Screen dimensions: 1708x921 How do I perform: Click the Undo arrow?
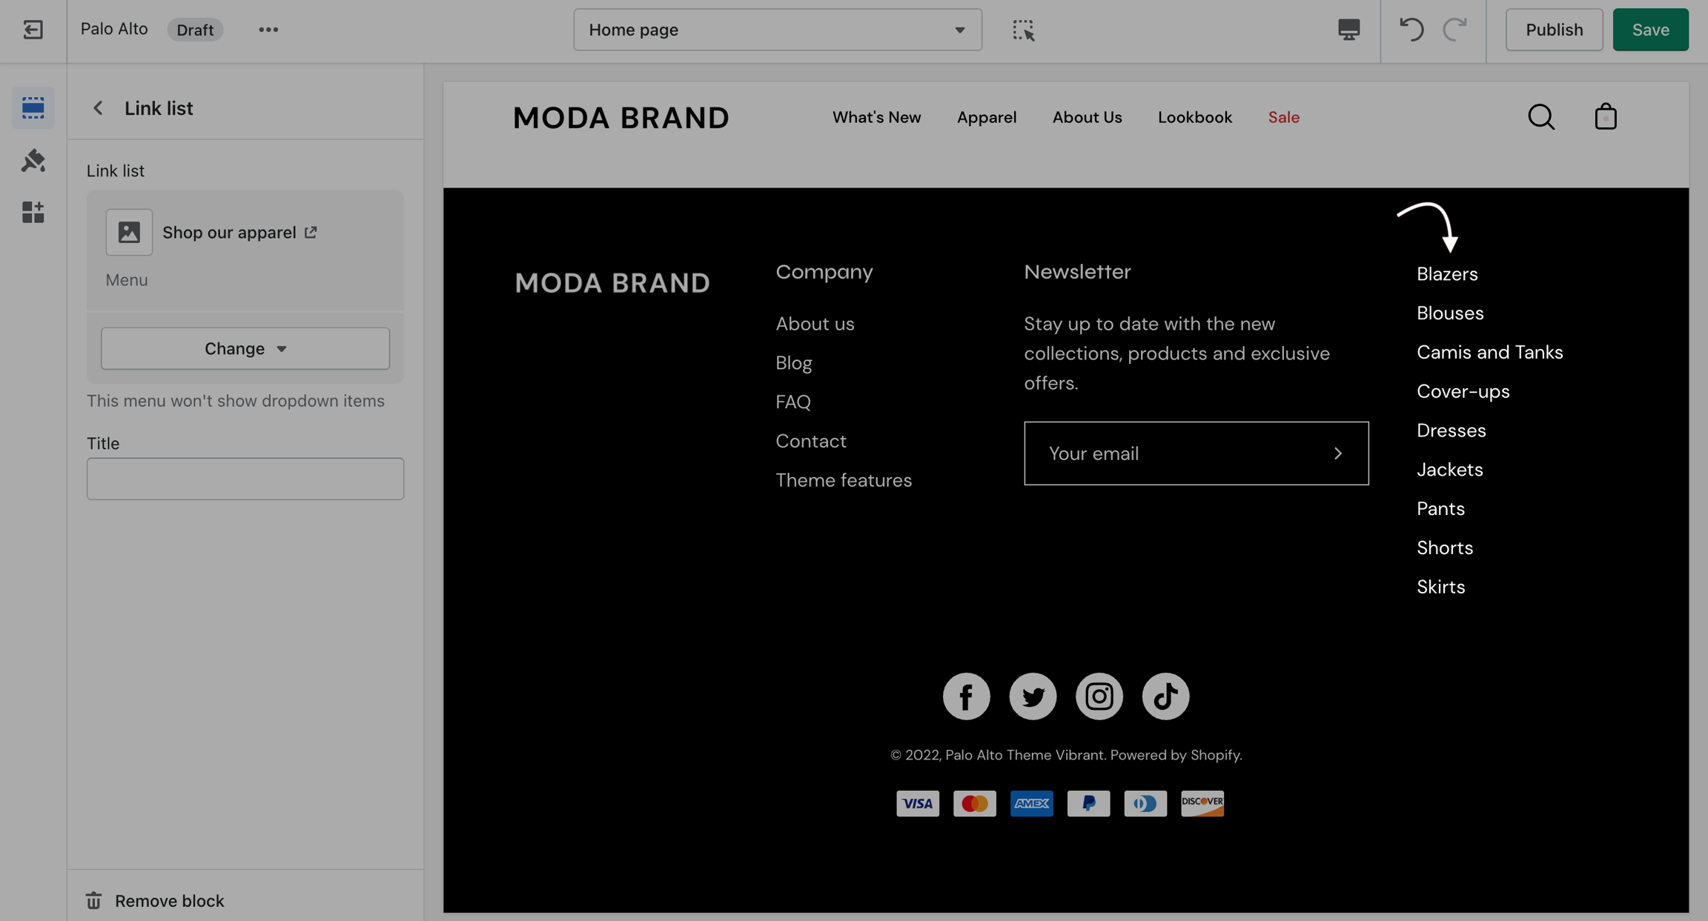[1411, 30]
